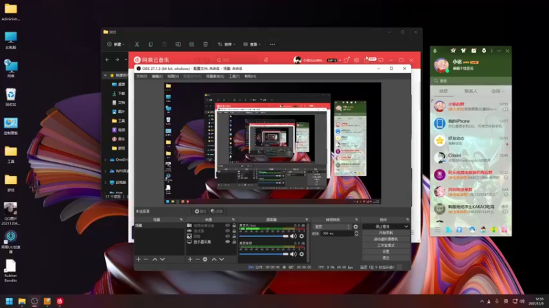Expand the 停止推流 button dropdown arrow
Screen dimensions: 549x308
tap(406, 227)
